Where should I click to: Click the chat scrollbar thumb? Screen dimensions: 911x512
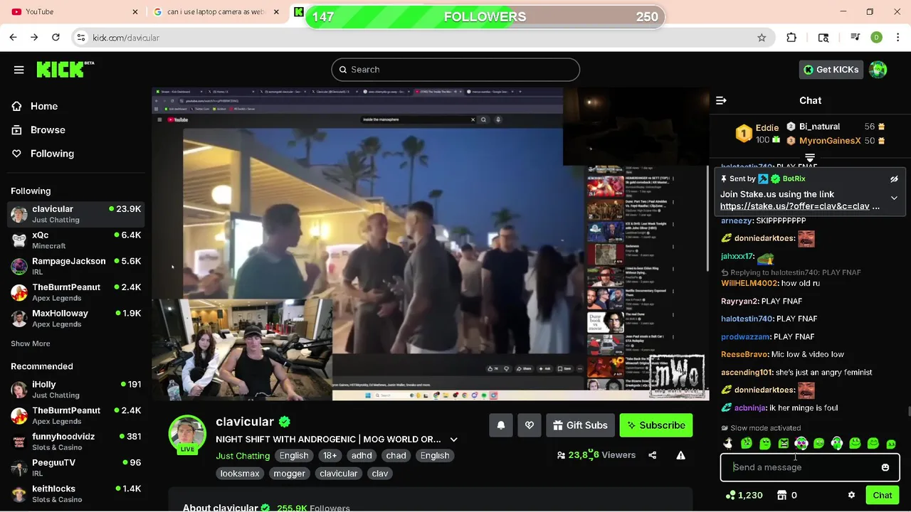click(x=909, y=410)
